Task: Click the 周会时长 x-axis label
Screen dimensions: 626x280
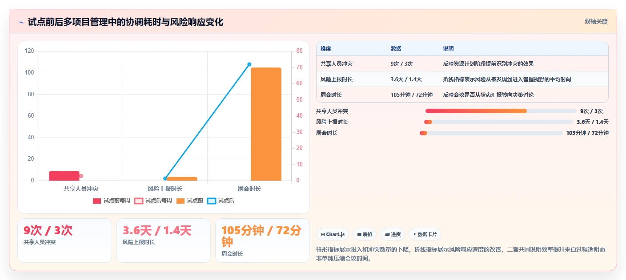Action: click(249, 189)
